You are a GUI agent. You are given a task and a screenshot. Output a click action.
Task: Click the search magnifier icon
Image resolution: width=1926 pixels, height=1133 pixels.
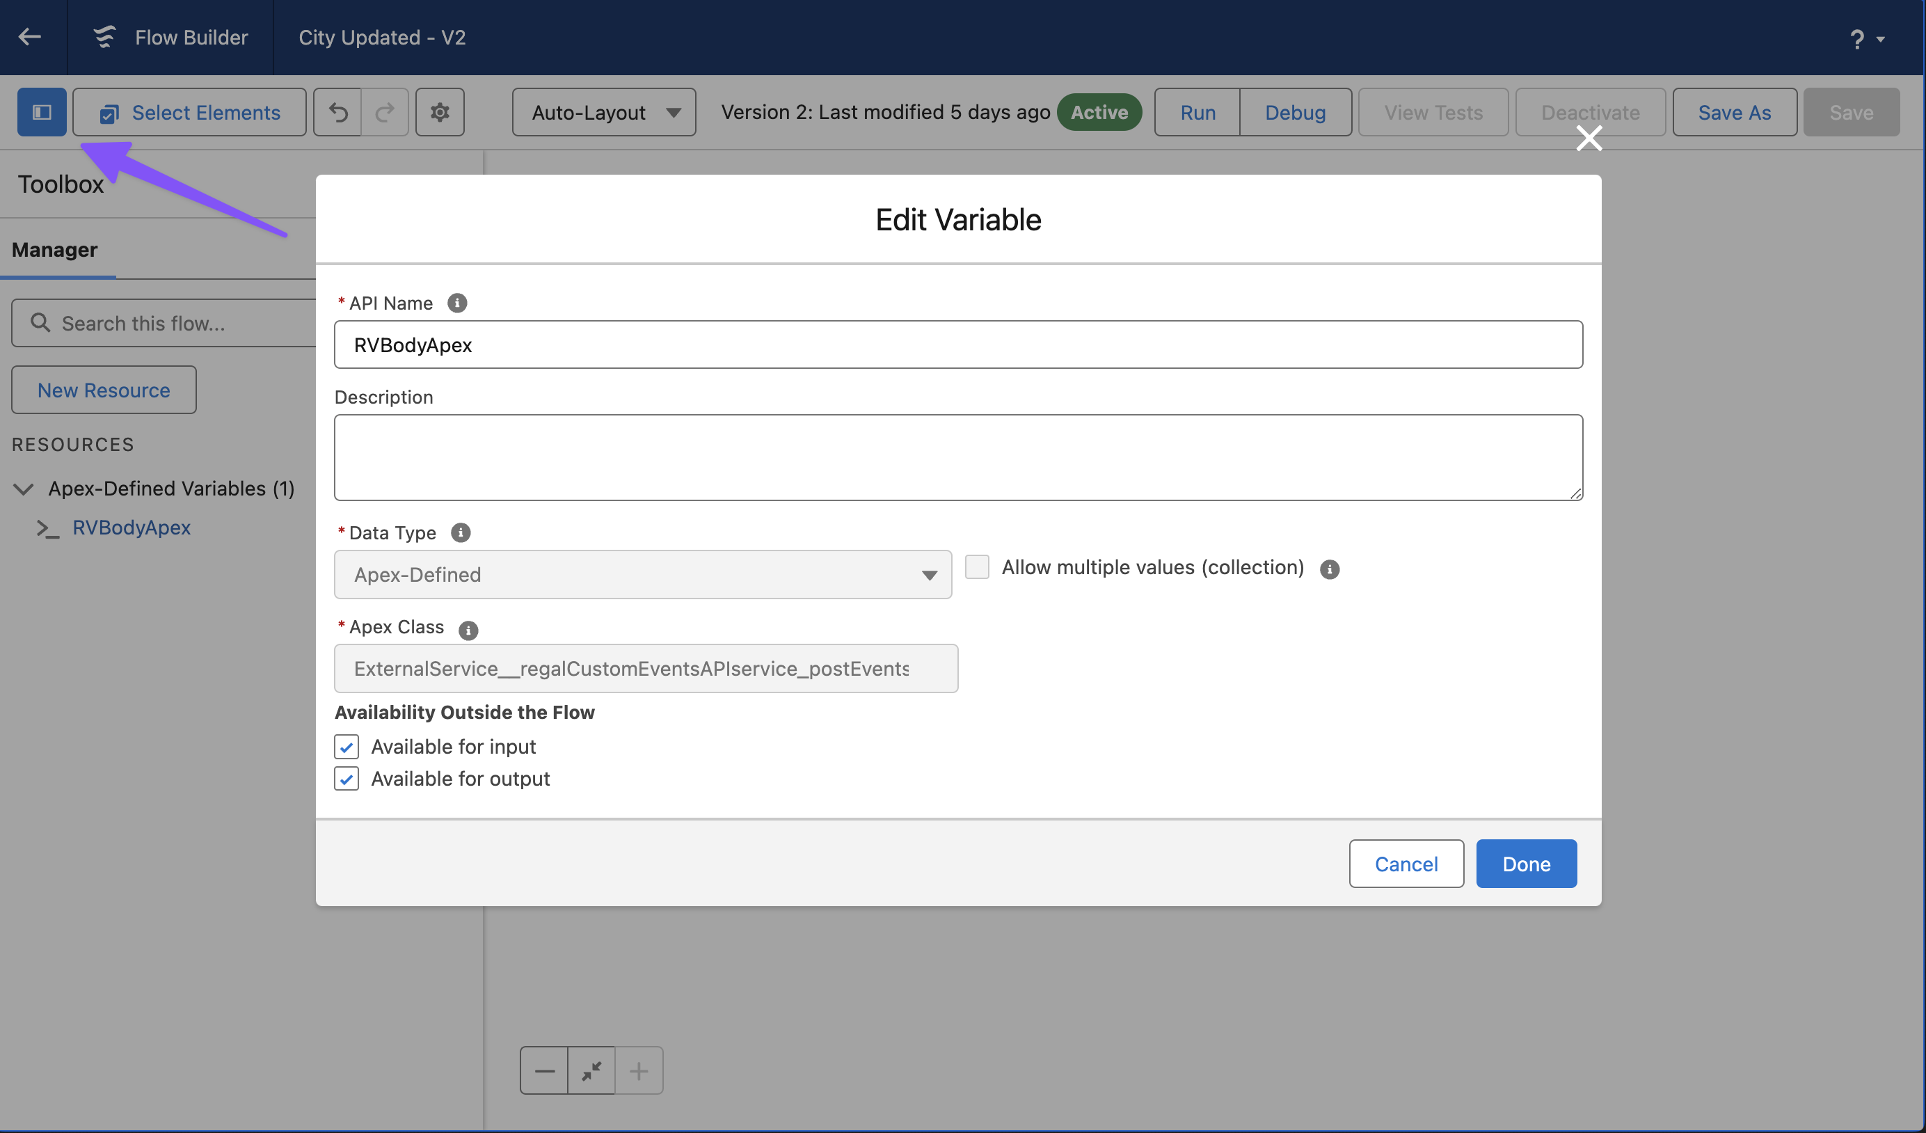coord(40,323)
